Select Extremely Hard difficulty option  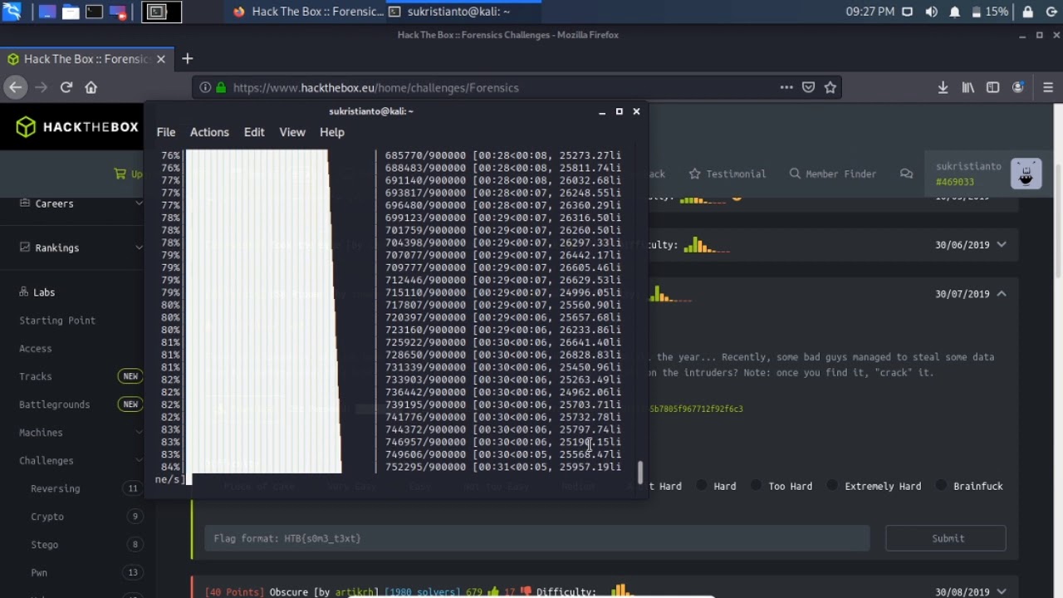click(833, 486)
